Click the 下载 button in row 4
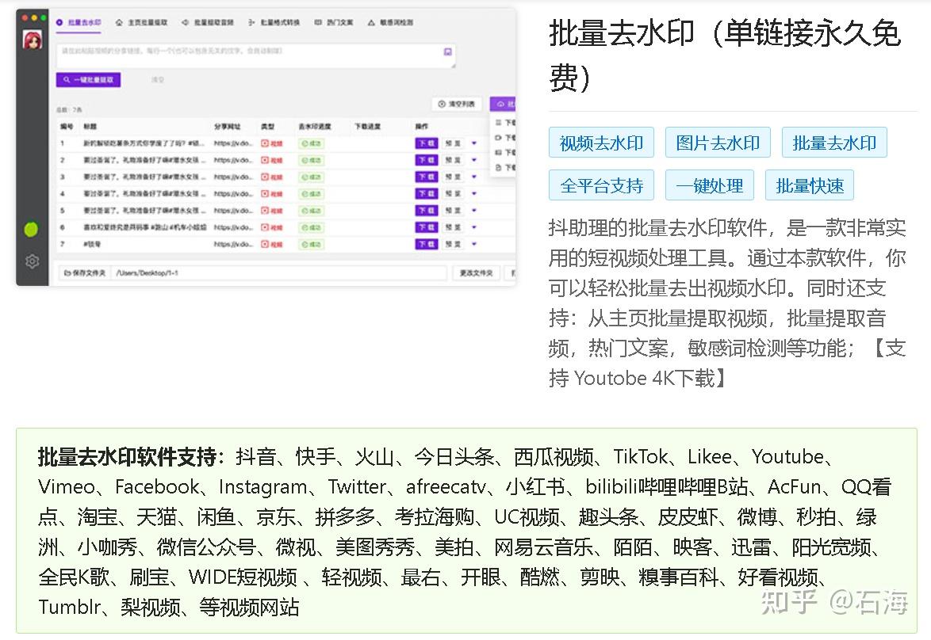 (x=427, y=193)
